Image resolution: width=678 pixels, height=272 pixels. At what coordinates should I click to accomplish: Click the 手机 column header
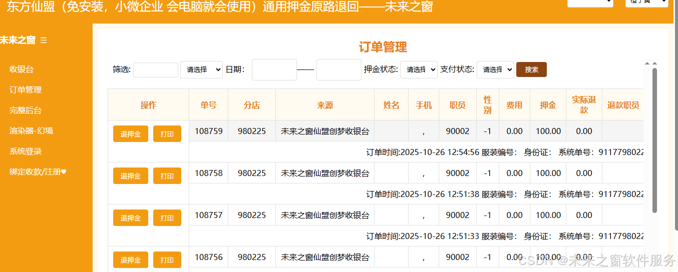[x=424, y=105]
